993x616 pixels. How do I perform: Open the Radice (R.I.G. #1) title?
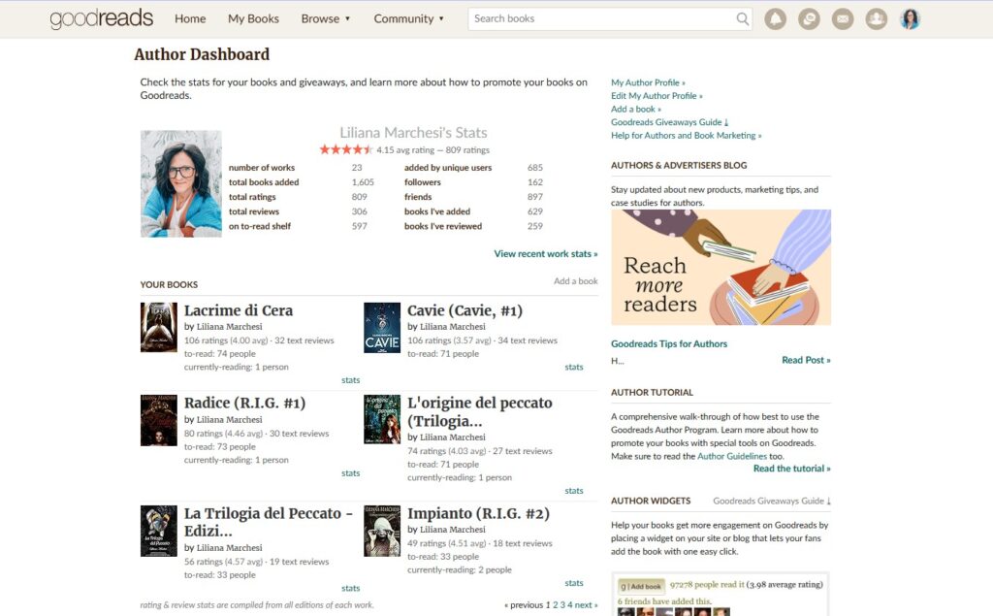coord(245,403)
